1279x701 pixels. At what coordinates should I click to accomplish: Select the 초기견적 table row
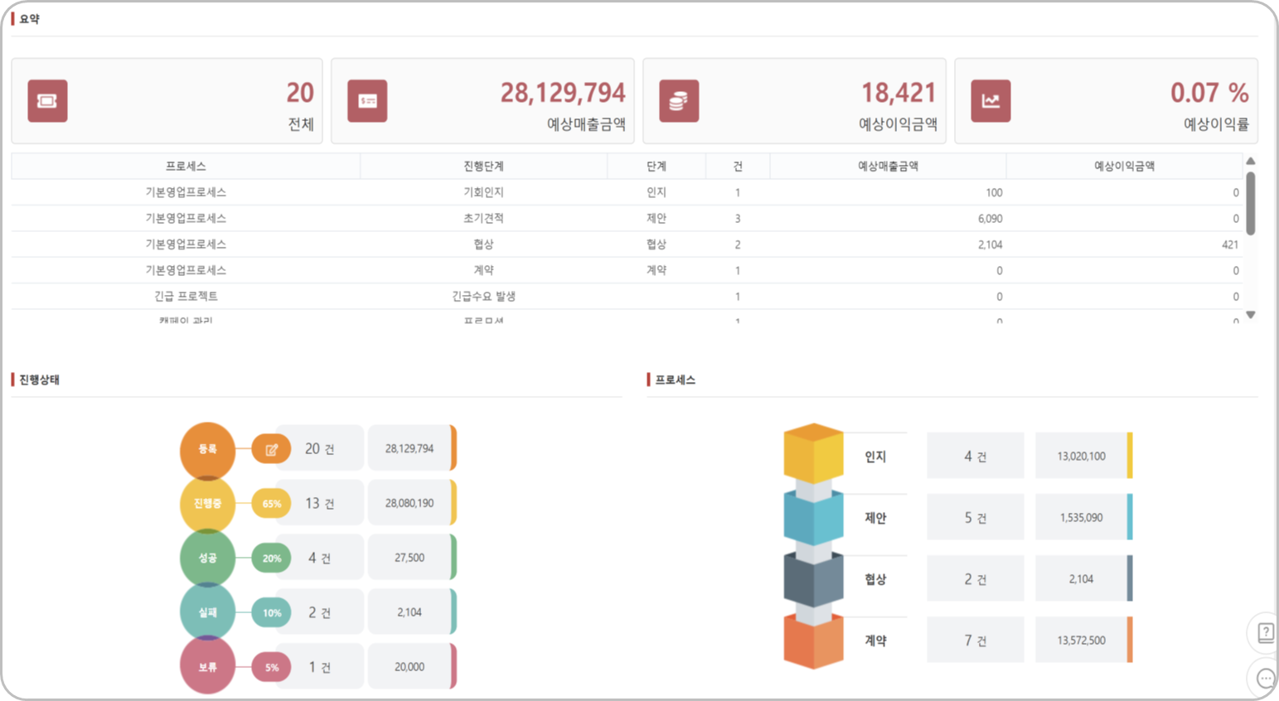coord(483,219)
